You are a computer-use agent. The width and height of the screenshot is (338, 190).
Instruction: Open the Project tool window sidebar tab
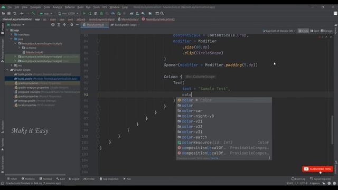click(x=2, y=28)
